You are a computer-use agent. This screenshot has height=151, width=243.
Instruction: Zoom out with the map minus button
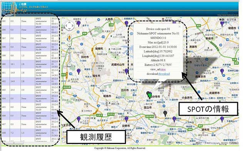69,65
